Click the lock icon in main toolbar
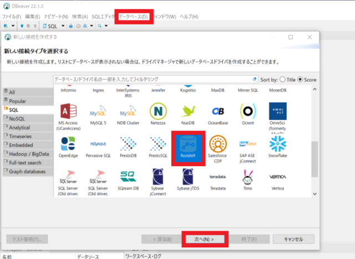Image resolution: width=355 pixels, height=259 pixels. 71,26
